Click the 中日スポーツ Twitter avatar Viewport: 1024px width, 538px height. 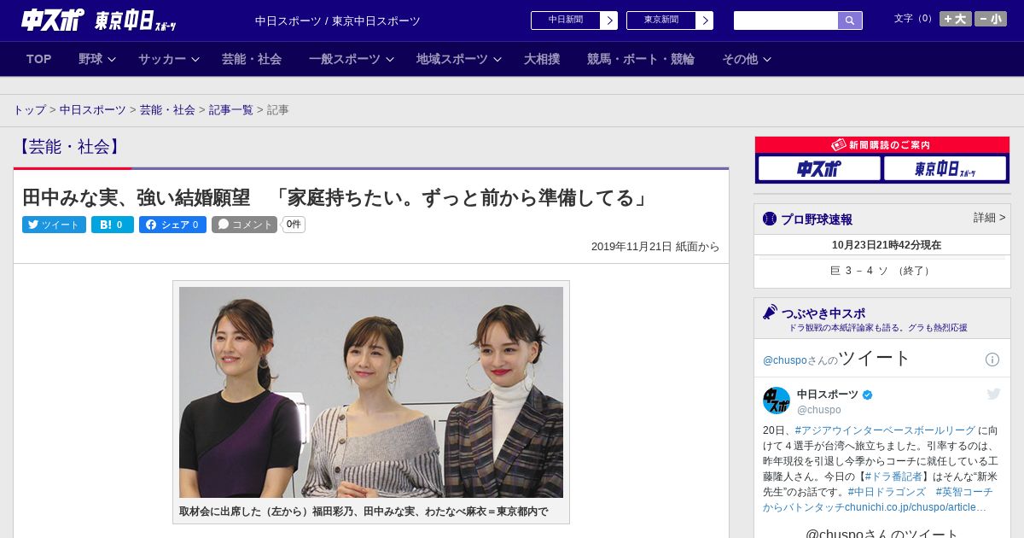click(777, 401)
